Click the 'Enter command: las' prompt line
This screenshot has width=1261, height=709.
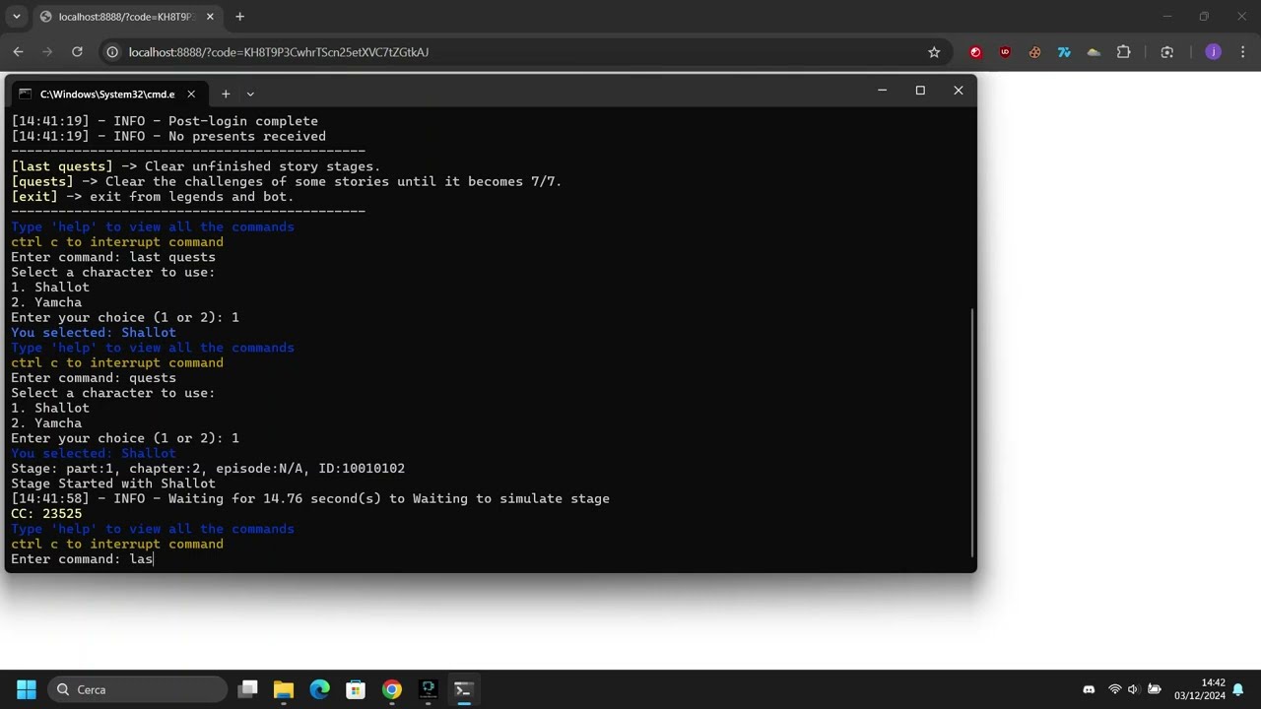click(x=82, y=559)
